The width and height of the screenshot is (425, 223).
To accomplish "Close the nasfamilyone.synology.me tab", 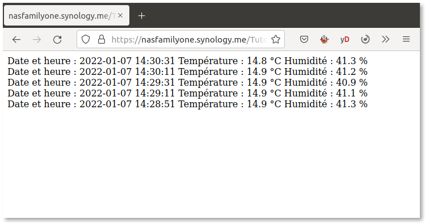I will pos(120,16).
